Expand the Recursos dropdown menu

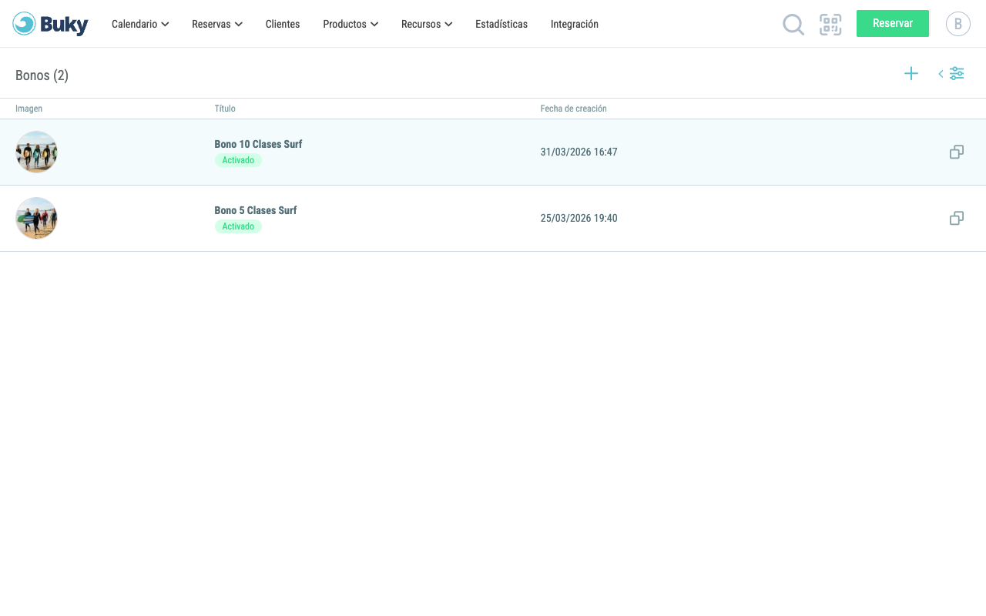427,24
